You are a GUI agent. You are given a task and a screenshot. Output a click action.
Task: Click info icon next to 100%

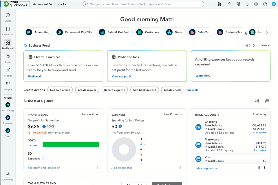tap(44, 126)
